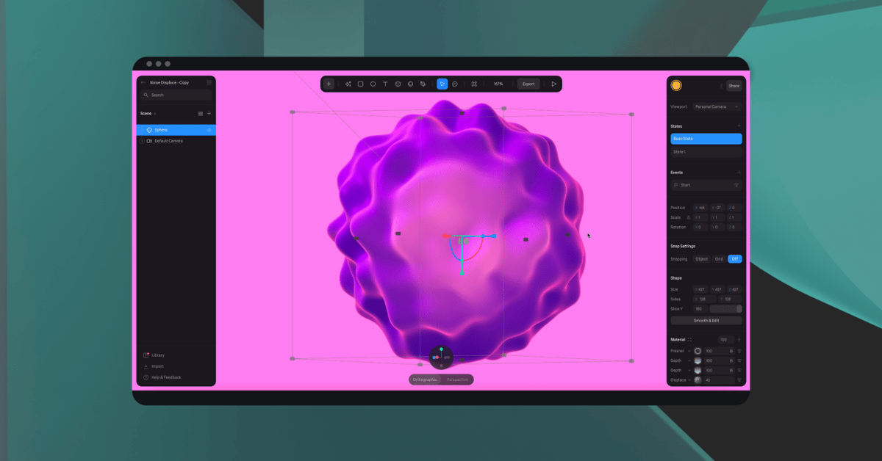
Task: Click the Import option in the sidebar
Action: 157,366
